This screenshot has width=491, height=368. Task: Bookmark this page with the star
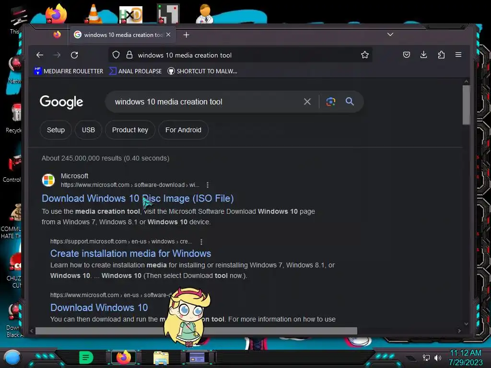365,55
